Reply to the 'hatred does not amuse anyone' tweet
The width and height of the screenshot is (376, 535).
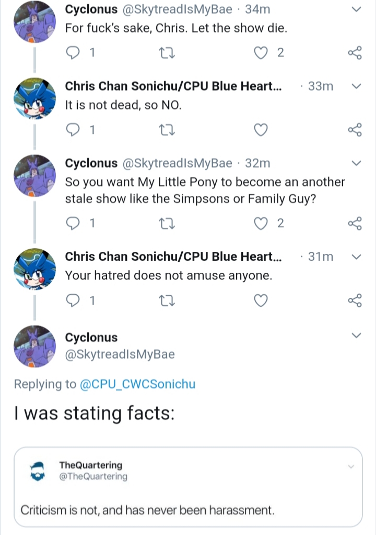(x=73, y=300)
